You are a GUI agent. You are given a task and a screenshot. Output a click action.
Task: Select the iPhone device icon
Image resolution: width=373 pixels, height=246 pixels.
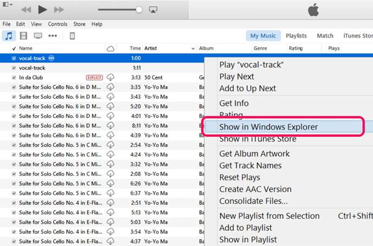coord(72,36)
